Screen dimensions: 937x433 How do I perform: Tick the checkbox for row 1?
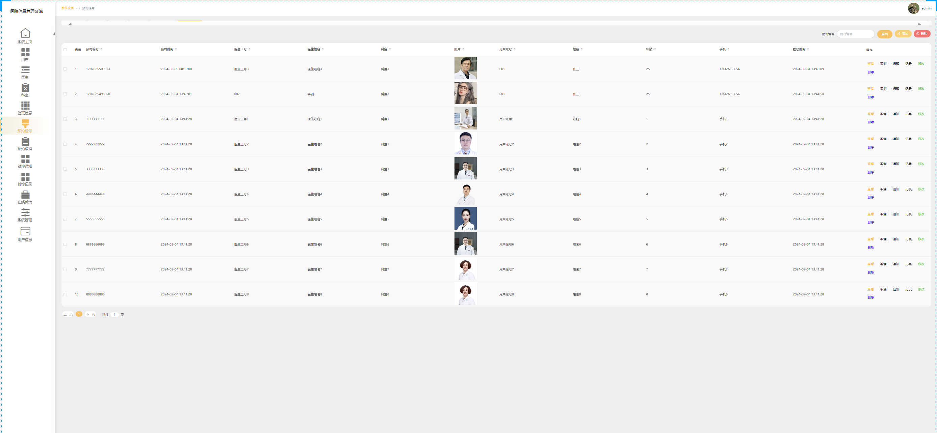tap(66, 69)
